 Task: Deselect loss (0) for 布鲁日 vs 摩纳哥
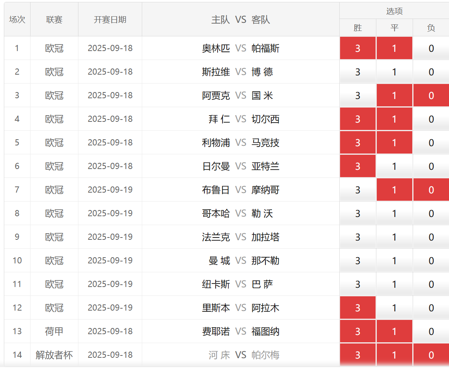[431, 190]
